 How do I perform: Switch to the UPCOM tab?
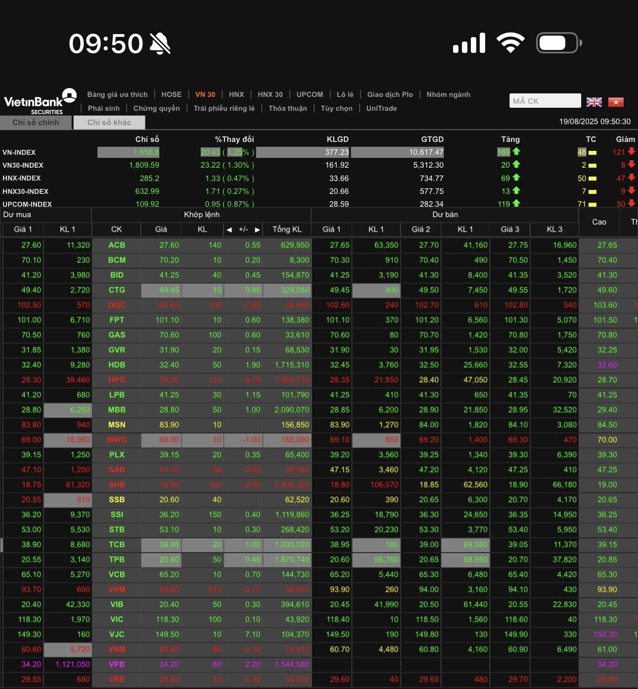[x=310, y=94]
